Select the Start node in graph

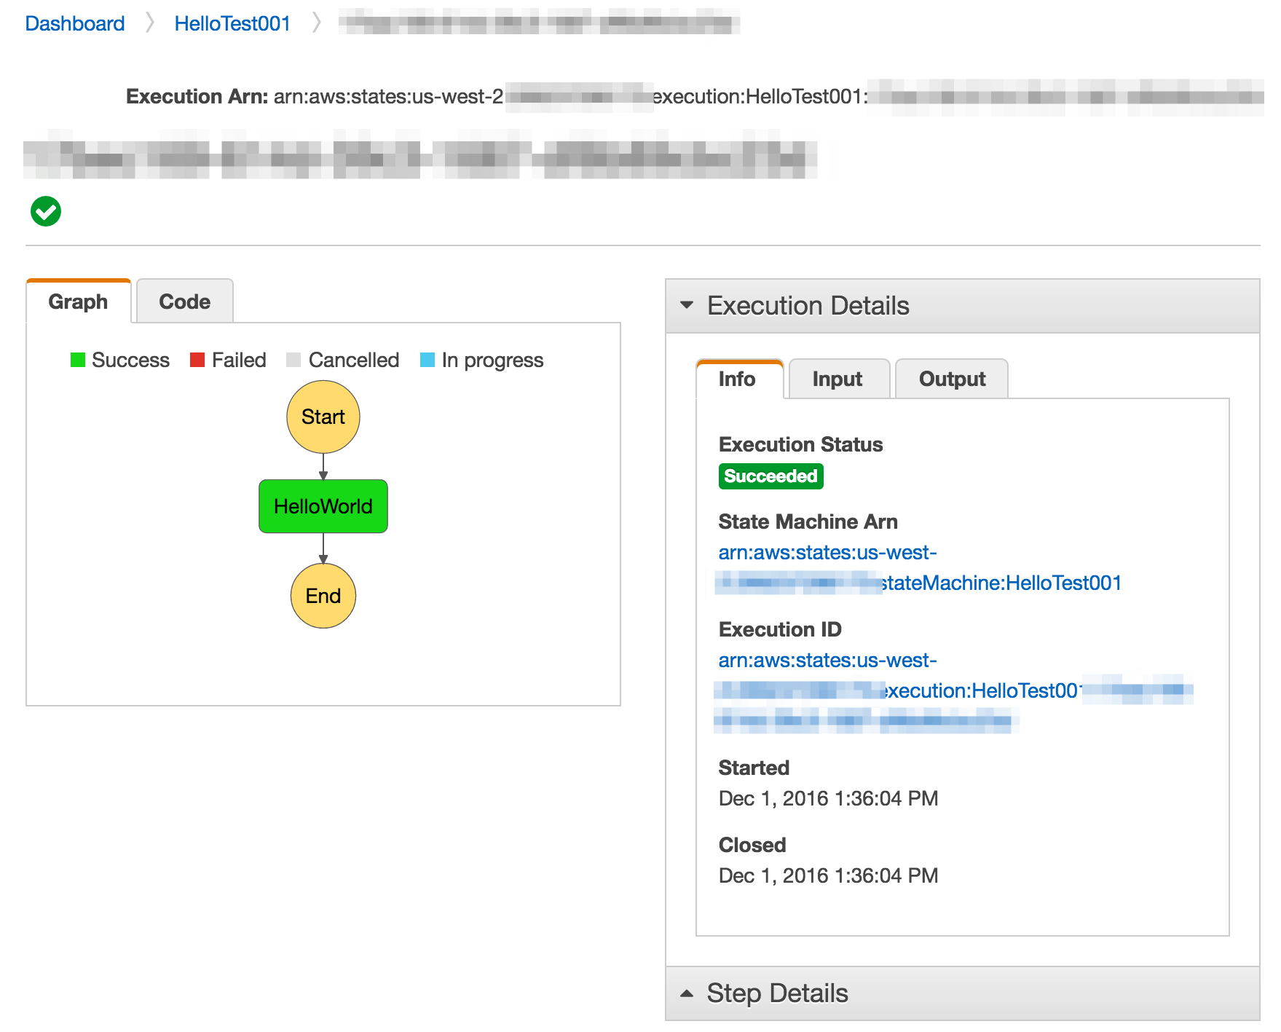coord(323,417)
